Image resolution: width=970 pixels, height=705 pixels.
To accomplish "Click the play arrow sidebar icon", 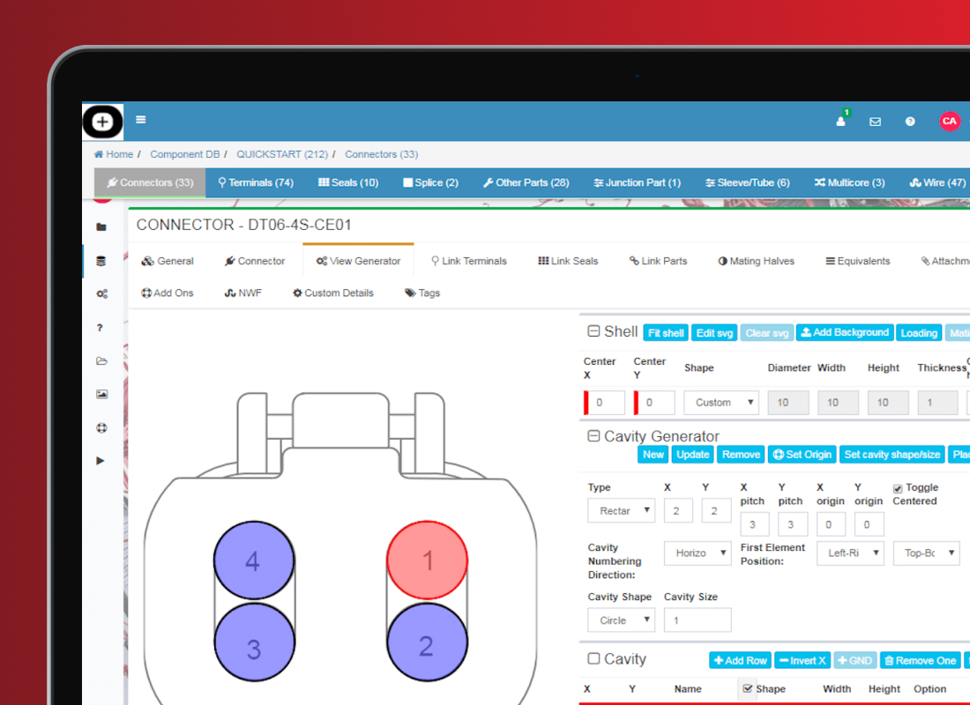I will tap(101, 461).
